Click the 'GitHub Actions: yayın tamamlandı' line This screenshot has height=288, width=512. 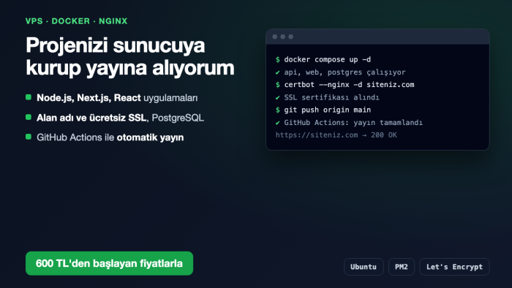click(x=353, y=123)
